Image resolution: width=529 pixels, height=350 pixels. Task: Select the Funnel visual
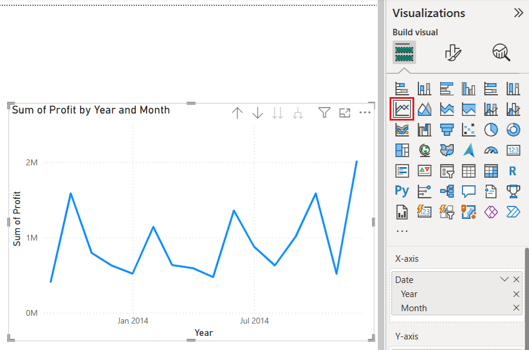[447, 130]
